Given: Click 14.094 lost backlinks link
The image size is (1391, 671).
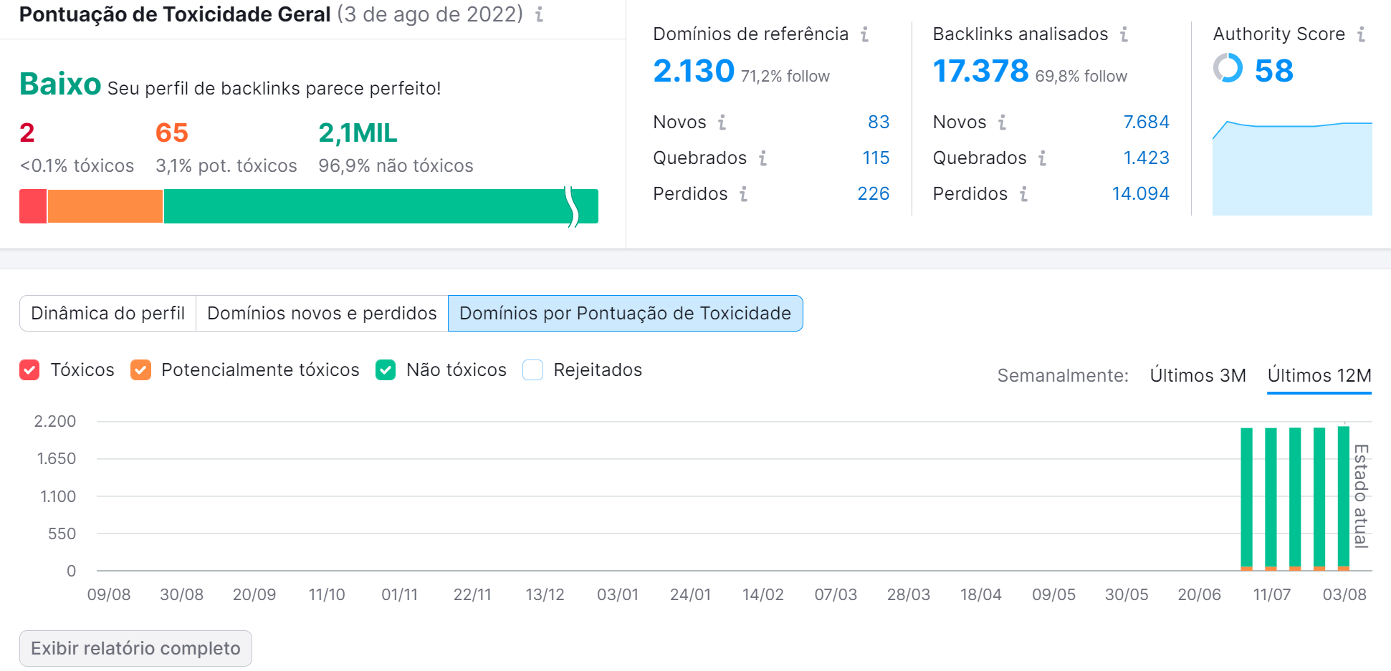Looking at the screenshot, I should [x=1140, y=194].
